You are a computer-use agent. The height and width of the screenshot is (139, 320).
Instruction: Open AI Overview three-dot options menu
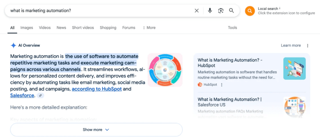[307, 46]
